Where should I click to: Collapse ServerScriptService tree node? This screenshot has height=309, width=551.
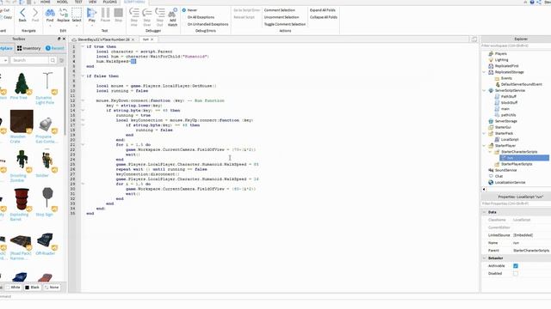point(484,90)
